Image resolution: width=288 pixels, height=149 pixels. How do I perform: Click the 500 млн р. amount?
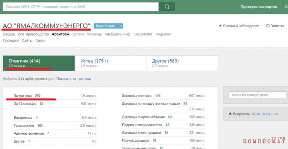[x=197, y=117]
